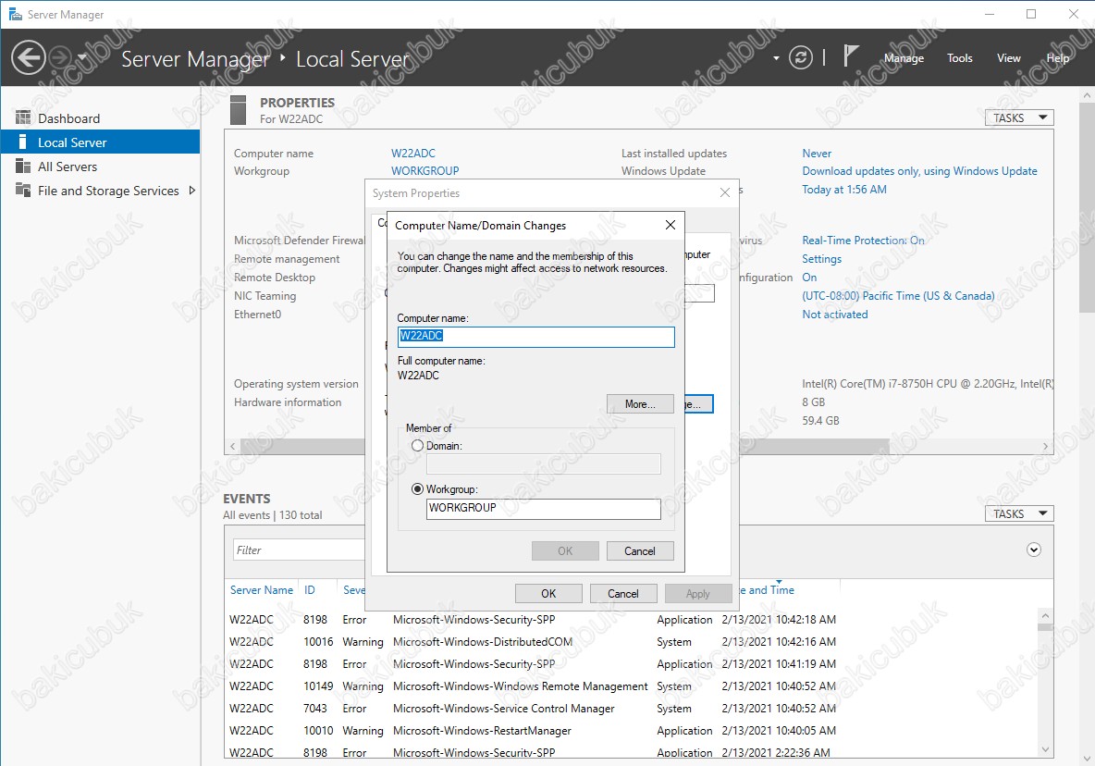Screen dimensions: 1095x766
Task: Click the All Servers icon
Action: coord(23,167)
